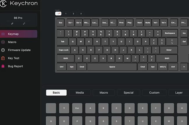
Task: Select the right Opt key on keyboard
Action: pos(153,67)
